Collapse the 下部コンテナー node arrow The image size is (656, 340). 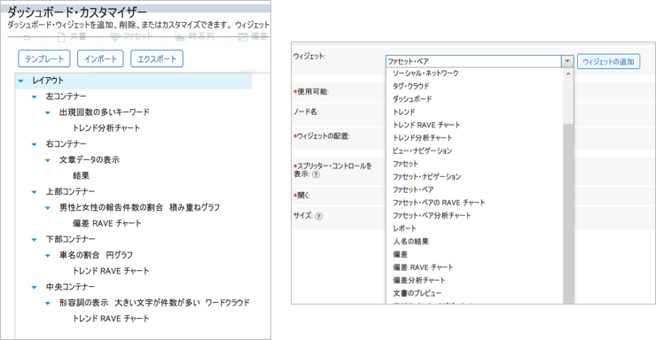pos(35,240)
